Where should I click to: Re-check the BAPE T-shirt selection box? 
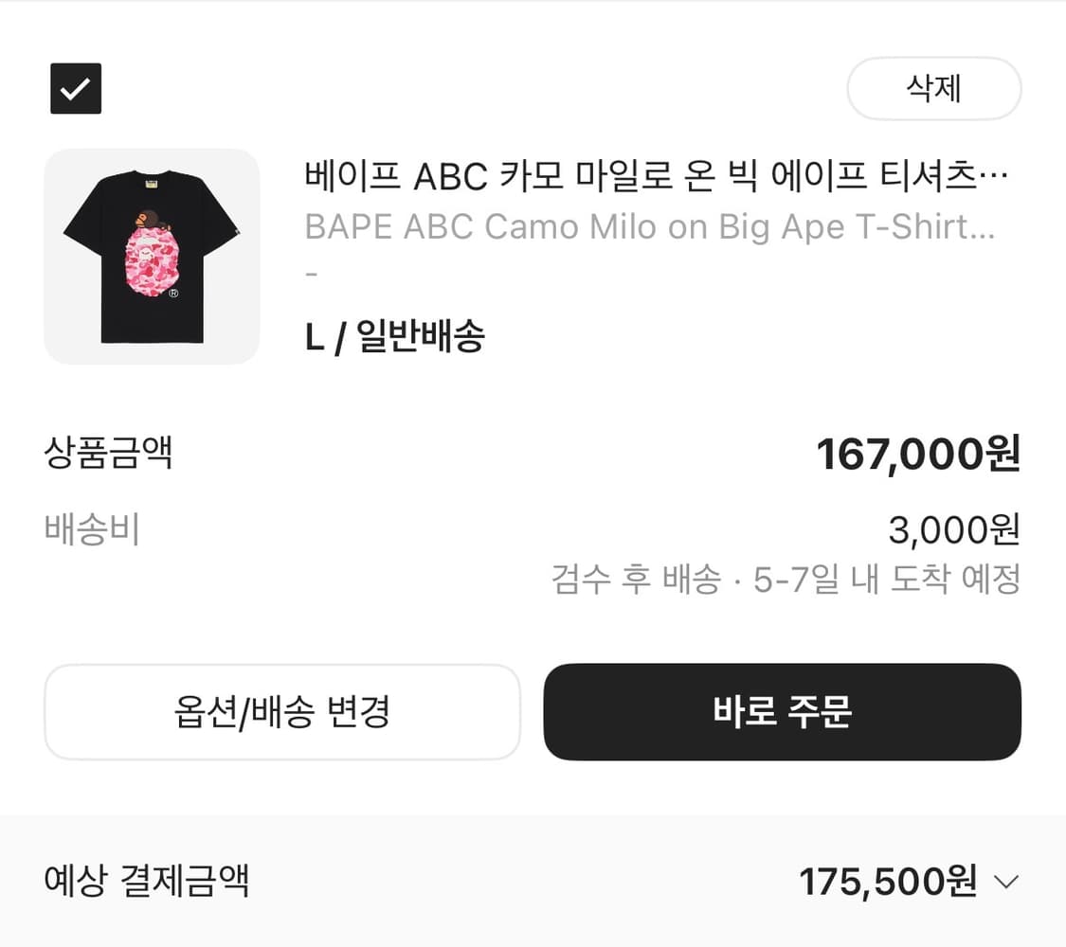[x=75, y=88]
